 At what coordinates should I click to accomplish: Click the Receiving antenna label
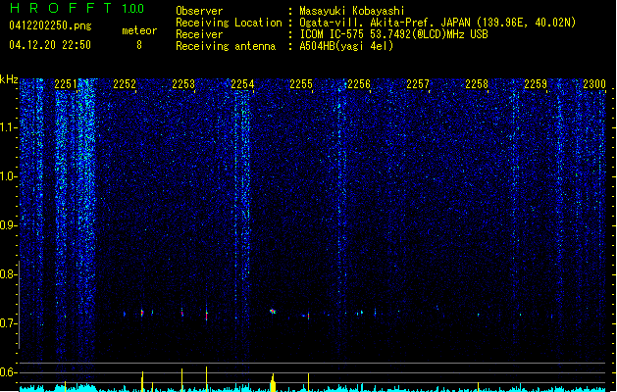pyautogui.click(x=226, y=46)
